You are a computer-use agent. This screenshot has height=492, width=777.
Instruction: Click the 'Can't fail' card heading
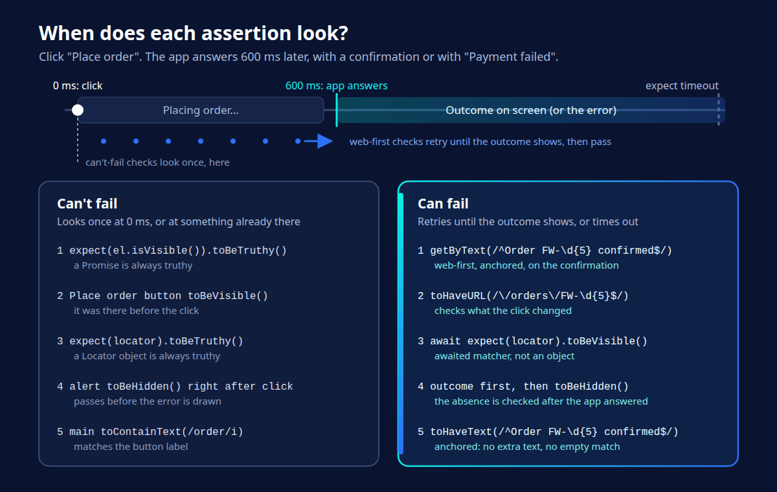click(87, 204)
